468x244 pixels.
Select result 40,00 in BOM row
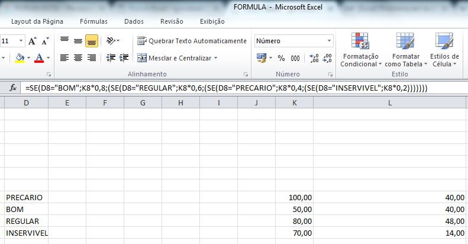[x=390, y=210]
